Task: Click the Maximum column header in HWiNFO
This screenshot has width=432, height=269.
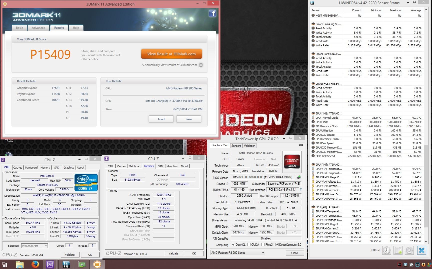Action: [392, 10]
